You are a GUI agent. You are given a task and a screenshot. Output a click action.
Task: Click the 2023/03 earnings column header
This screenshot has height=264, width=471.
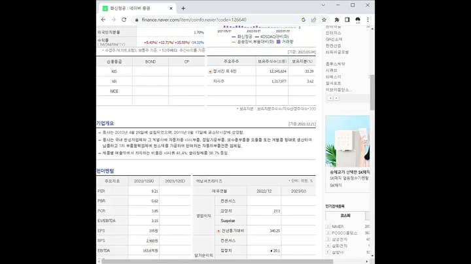tap(298, 191)
